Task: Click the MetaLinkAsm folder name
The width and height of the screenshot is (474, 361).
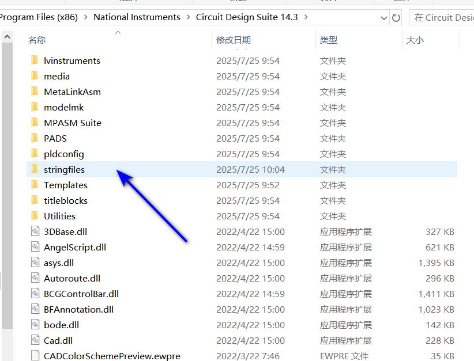Action: click(72, 92)
